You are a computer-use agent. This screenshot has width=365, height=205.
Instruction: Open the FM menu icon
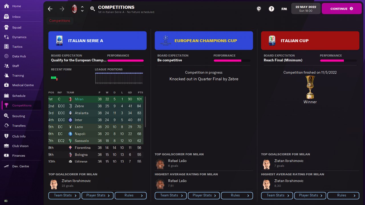click(x=284, y=9)
